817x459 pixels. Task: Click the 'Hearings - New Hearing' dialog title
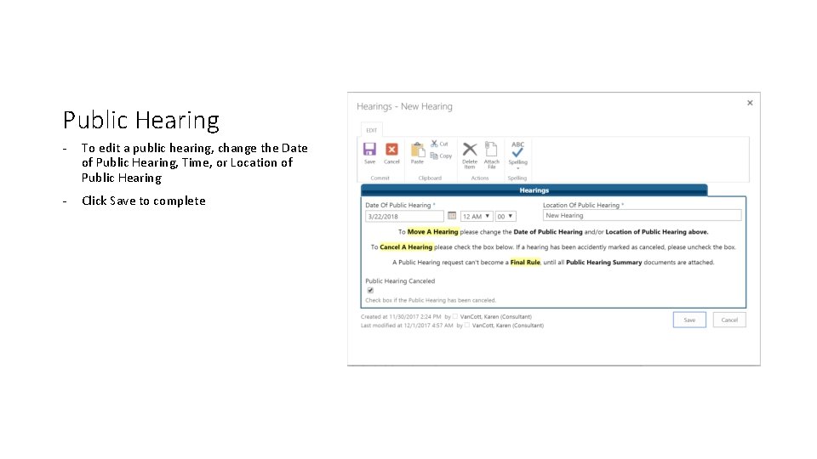[404, 107]
